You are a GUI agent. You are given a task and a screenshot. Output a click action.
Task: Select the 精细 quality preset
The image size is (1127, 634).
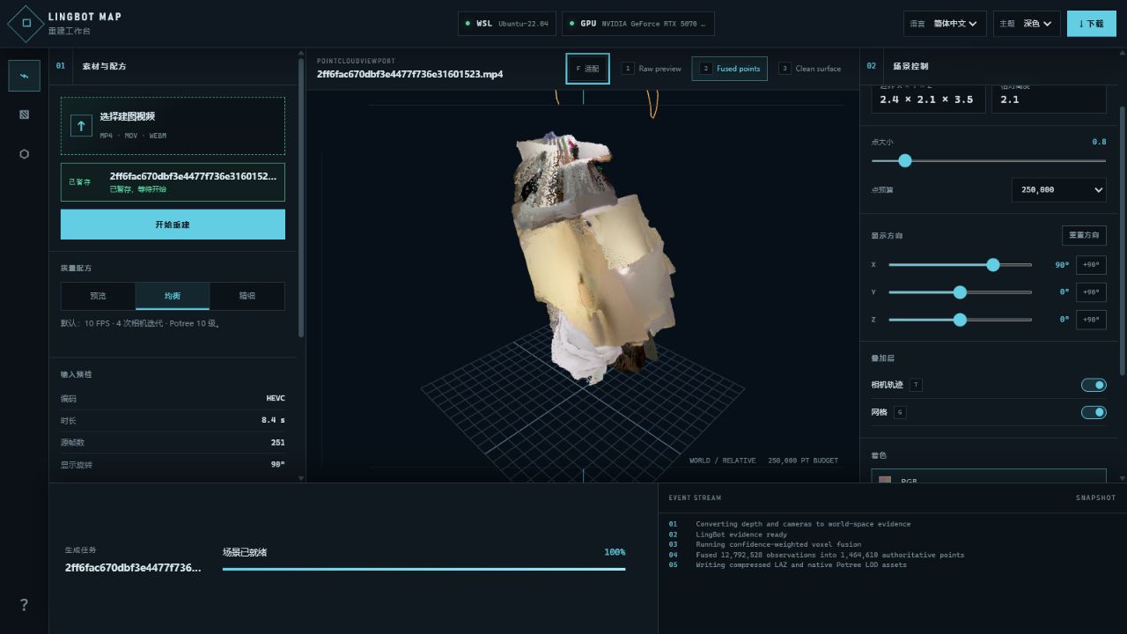(247, 296)
